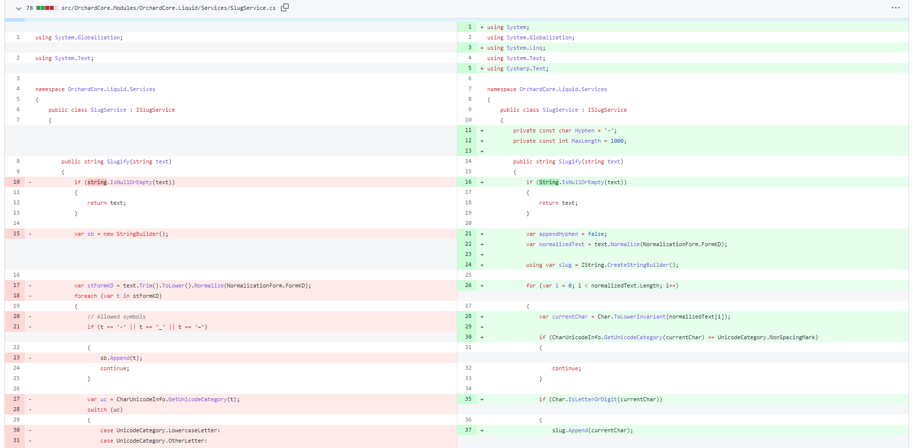Click right line number 16

(468, 182)
